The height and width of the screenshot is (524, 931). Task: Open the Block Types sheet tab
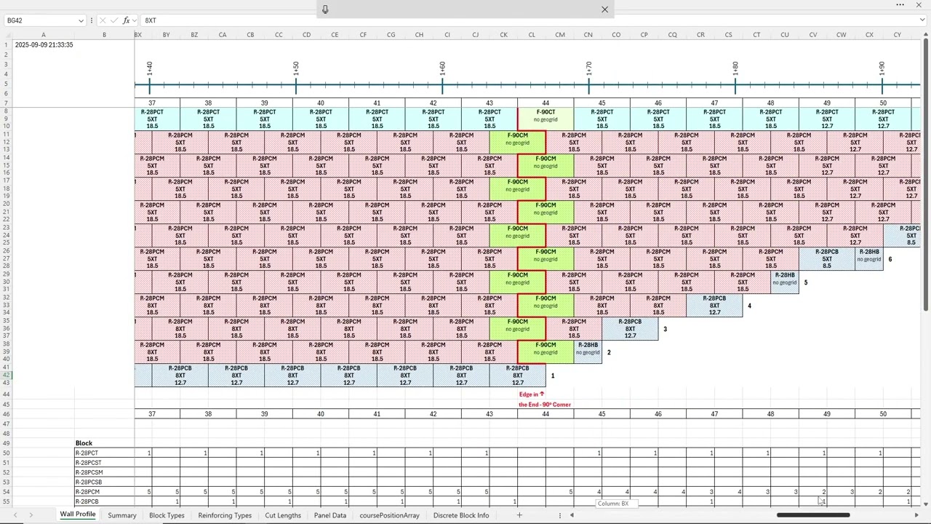pyautogui.click(x=167, y=515)
